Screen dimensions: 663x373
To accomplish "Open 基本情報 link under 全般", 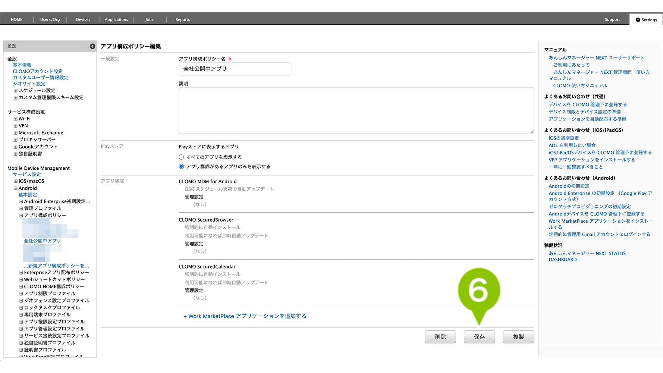I will [x=22, y=65].
